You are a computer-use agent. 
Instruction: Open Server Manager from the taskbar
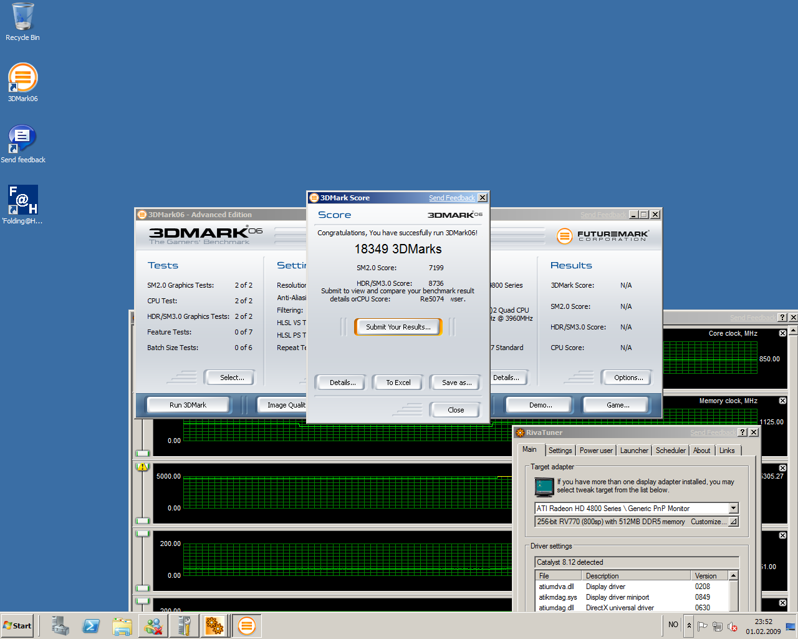click(60, 626)
